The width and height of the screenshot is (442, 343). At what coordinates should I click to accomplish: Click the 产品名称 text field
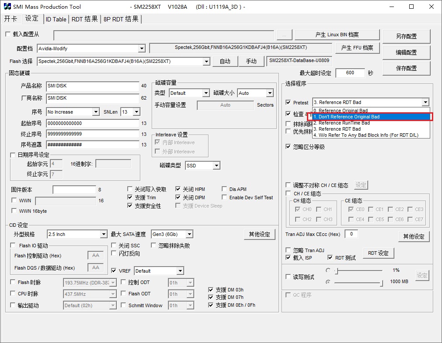tap(92, 86)
